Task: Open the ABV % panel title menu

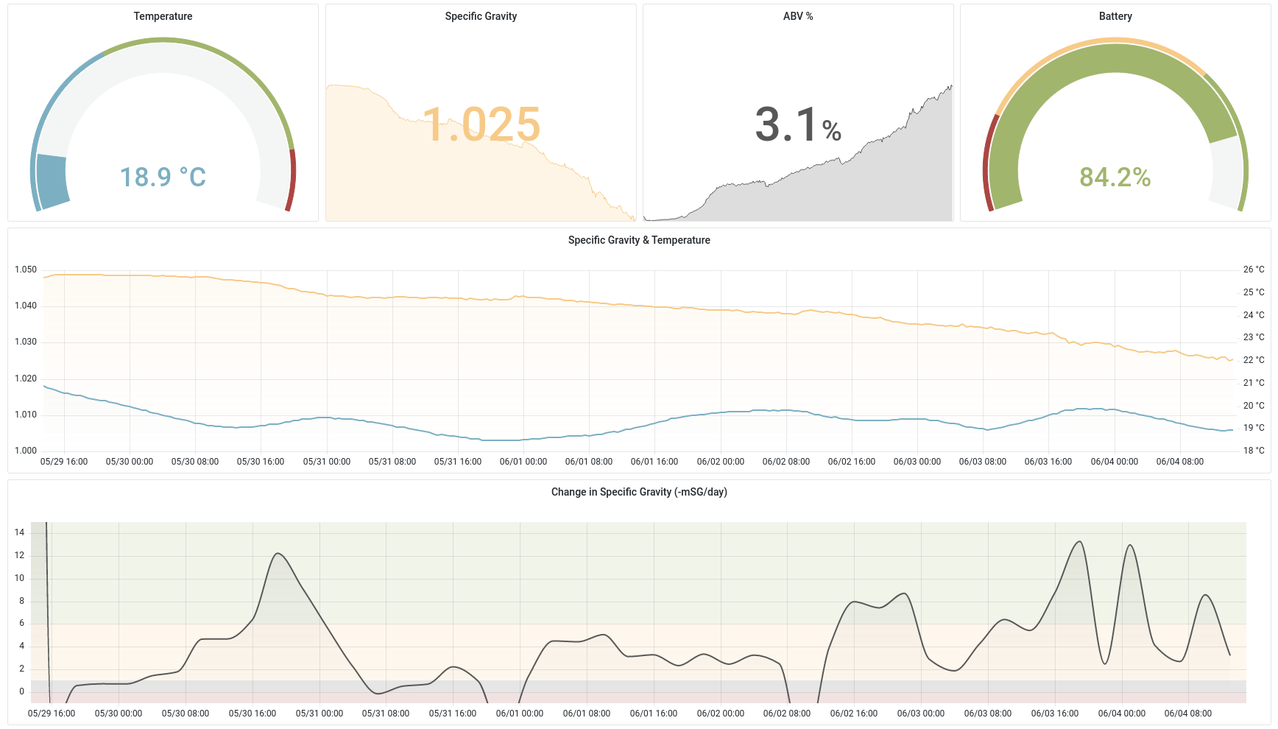Action: click(x=797, y=16)
